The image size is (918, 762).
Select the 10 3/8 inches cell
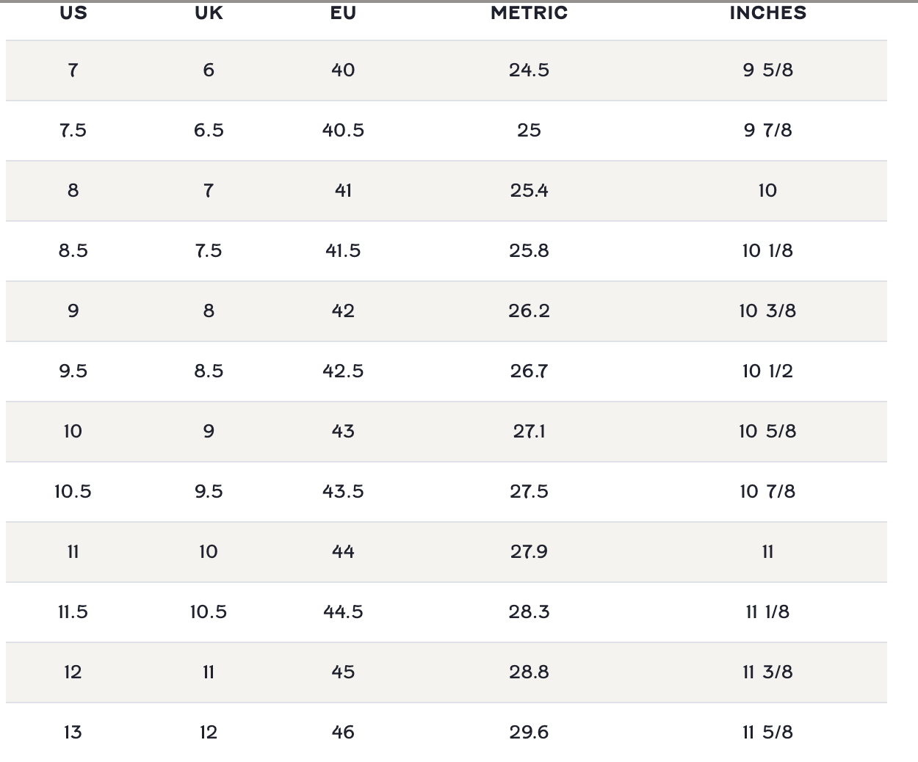click(x=767, y=311)
